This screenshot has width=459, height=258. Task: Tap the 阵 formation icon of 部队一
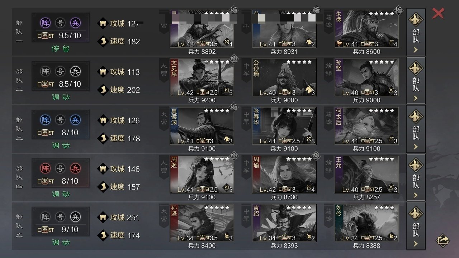pos(46,23)
